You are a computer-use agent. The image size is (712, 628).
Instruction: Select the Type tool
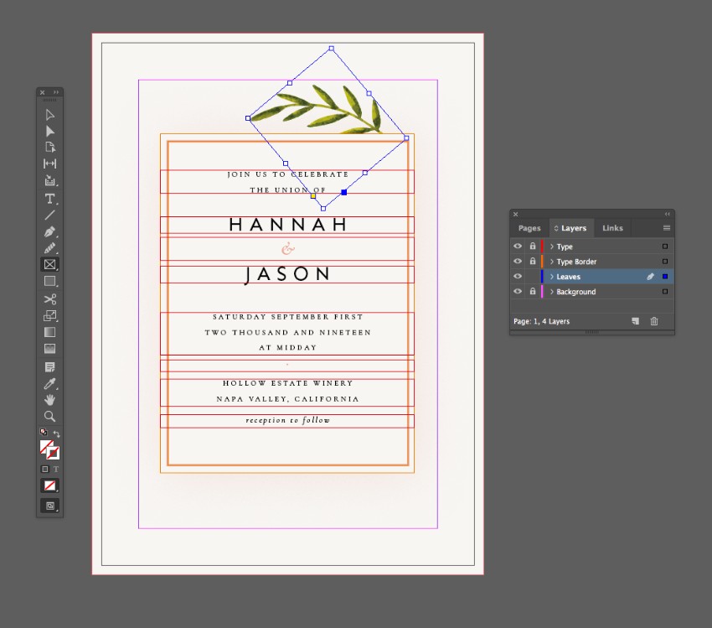point(50,199)
